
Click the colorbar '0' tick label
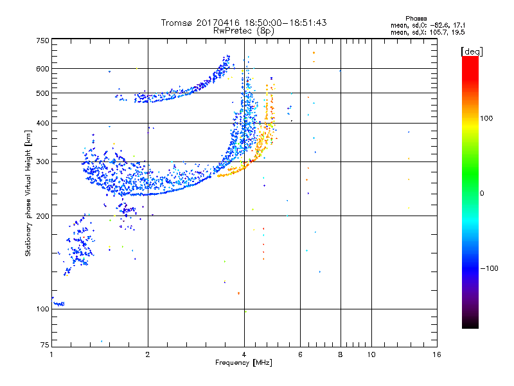click(482, 194)
